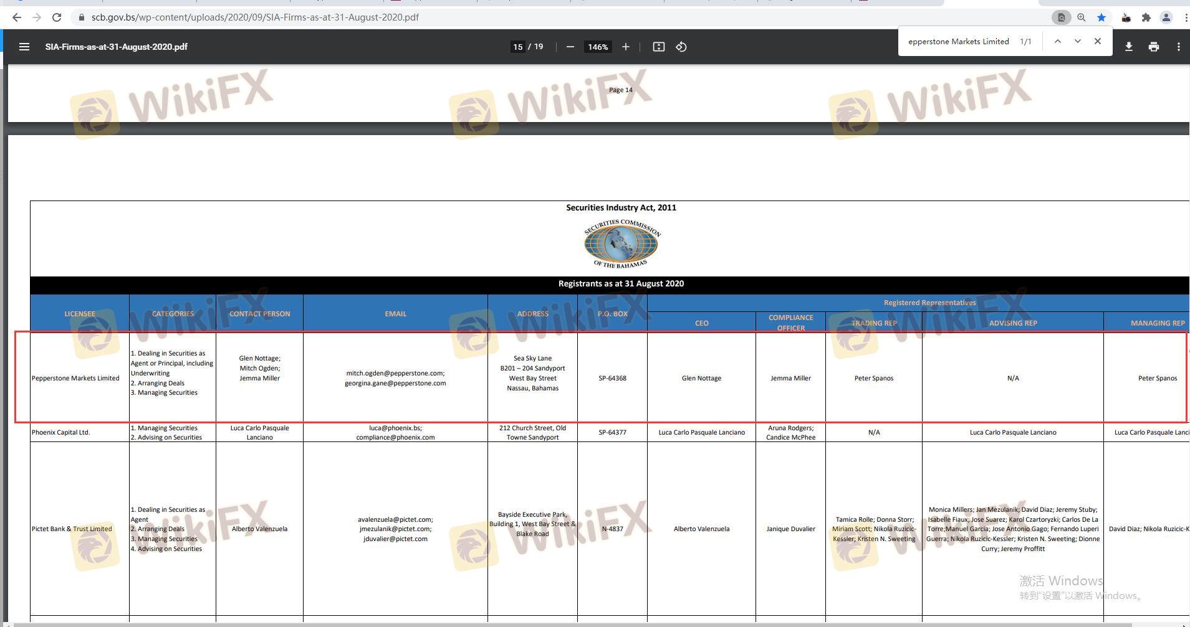
Task: Print the PDF document
Action: click(x=1153, y=47)
